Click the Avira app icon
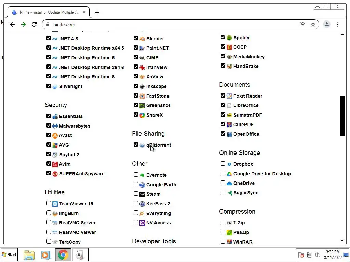Viewport: 350px width, 262px height. (x=55, y=164)
